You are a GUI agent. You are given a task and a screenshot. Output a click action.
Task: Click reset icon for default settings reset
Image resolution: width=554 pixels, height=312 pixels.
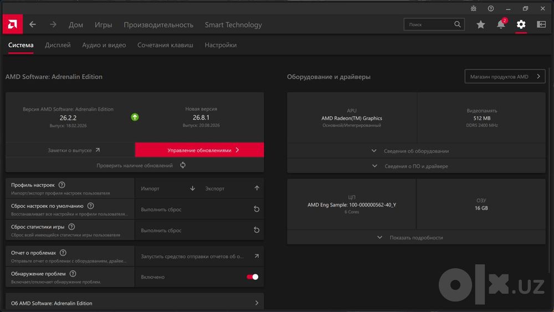[x=257, y=209]
